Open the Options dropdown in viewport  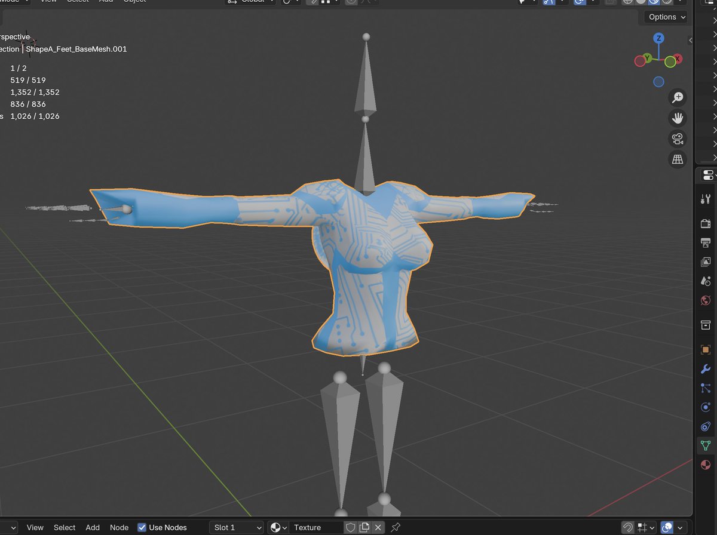667,17
